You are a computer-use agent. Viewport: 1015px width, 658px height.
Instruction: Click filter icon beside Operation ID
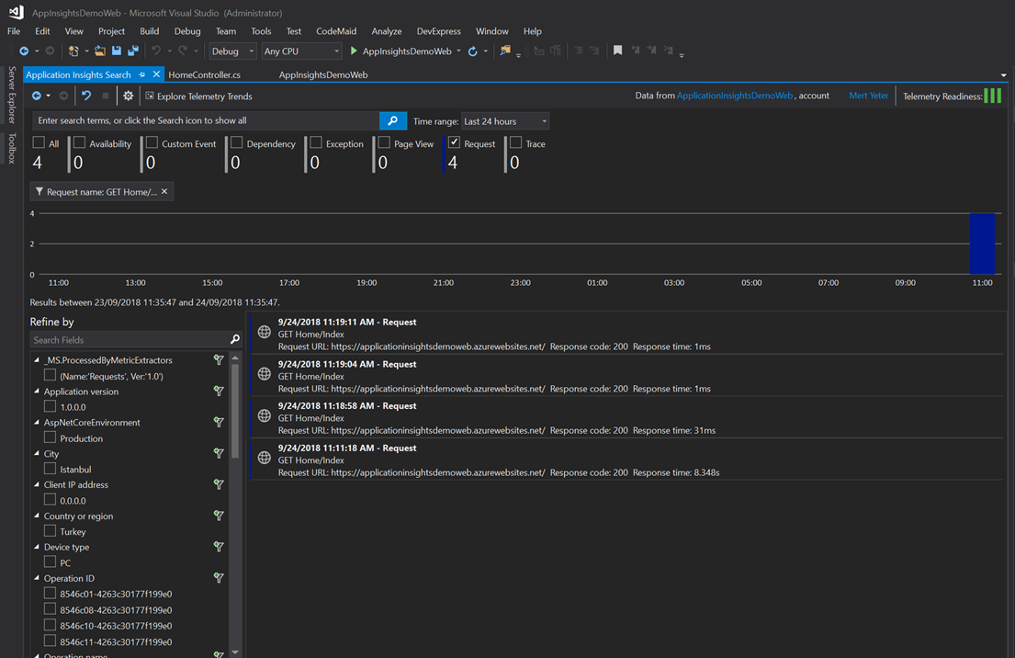point(219,578)
